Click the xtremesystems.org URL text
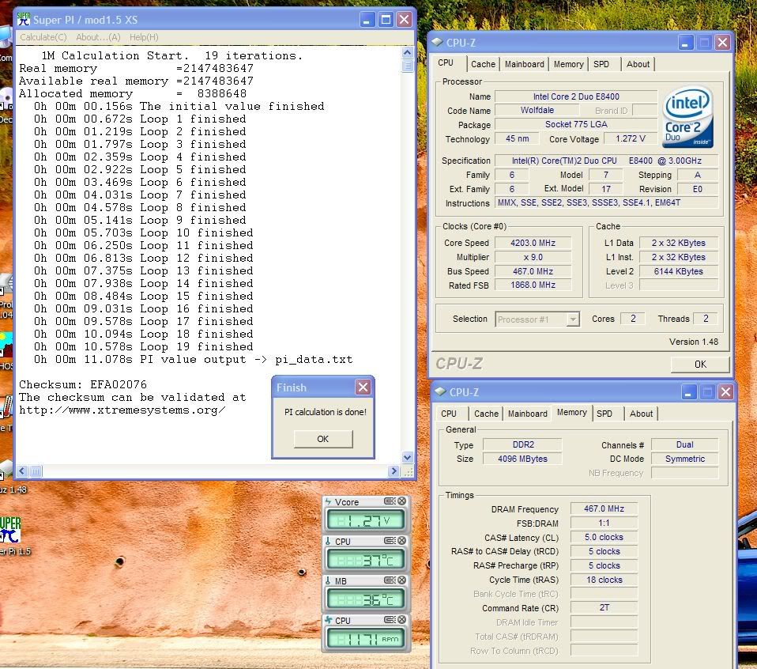Viewport: 757px width, 669px height. point(122,410)
